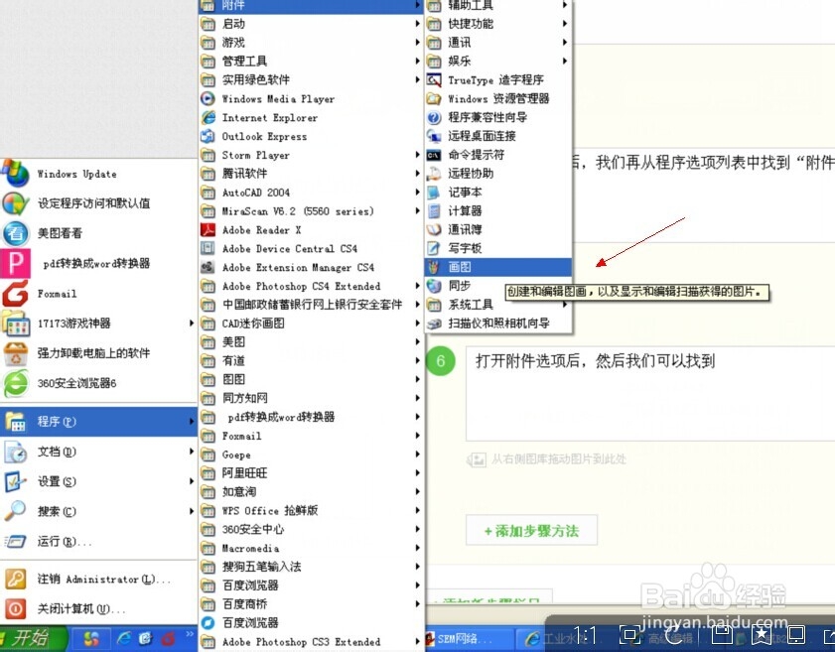The image size is (835, 652).
Task: Open 命令提示符
Action: pos(498,155)
